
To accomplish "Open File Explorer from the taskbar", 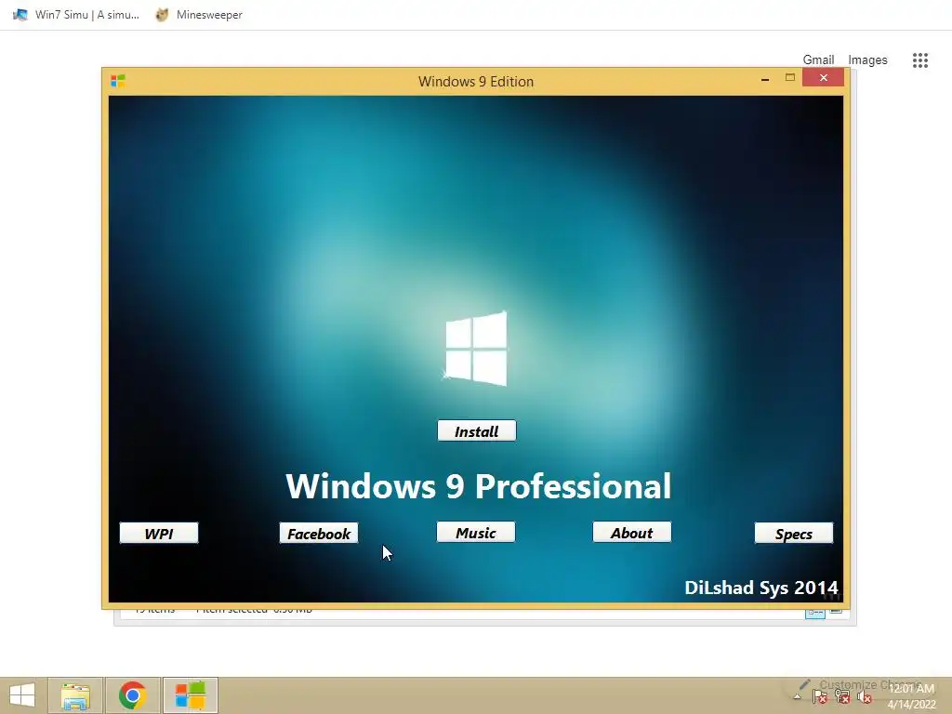I will [75, 695].
